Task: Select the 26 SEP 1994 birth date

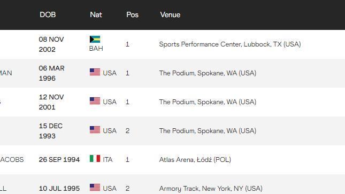Action: coord(59,159)
